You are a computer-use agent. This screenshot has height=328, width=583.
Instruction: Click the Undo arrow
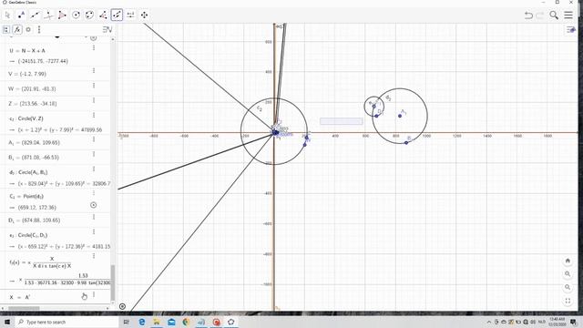click(528, 15)
